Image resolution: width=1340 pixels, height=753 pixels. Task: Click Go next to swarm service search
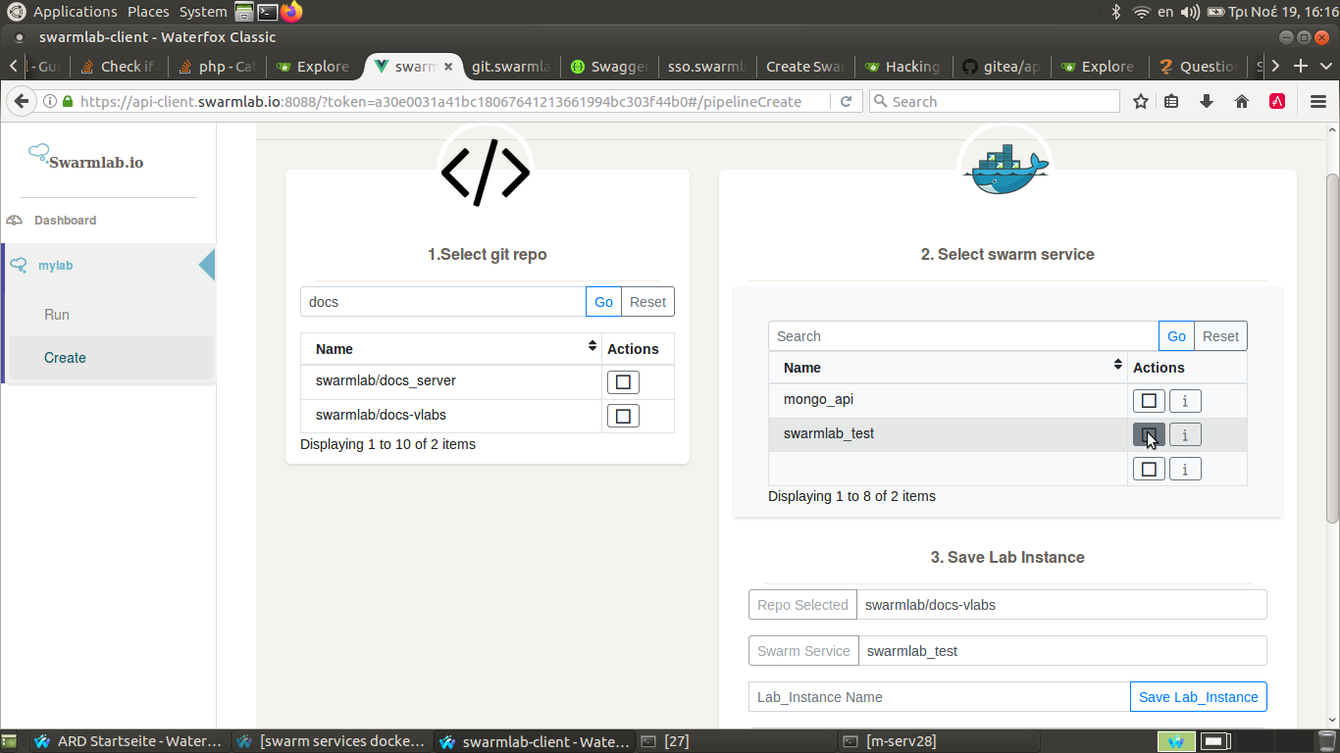coord(1177,336)
